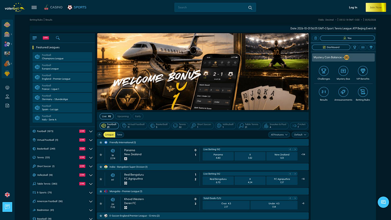Toggle the Football LIVE badge
Viewport: 391px width, 220px height.
[82, 131]
